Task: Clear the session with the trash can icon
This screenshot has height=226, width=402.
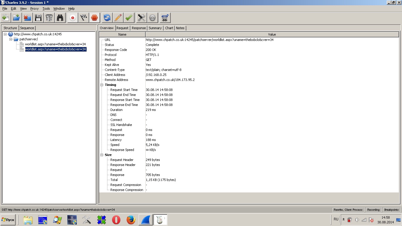Action: (x=49, y=18)
